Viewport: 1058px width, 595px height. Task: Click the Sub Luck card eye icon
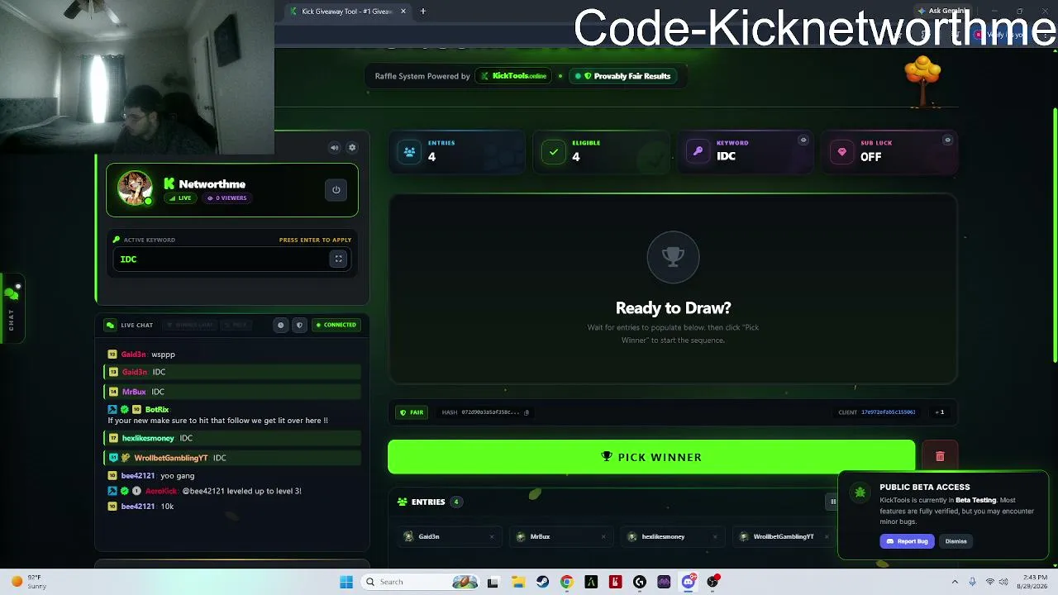948,140
